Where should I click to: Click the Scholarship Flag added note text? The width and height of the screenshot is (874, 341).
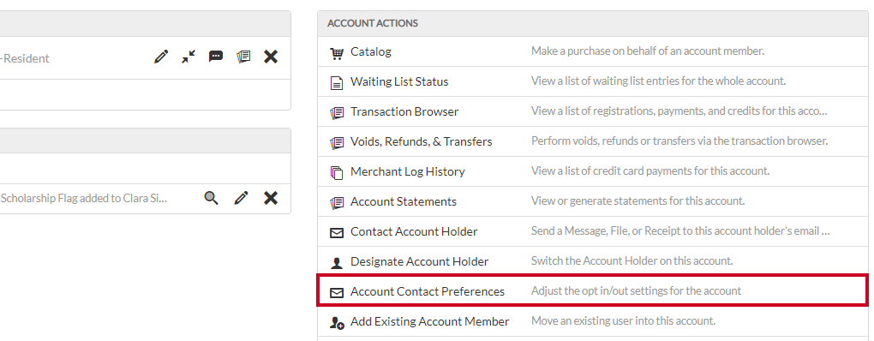tap(84, 198)
